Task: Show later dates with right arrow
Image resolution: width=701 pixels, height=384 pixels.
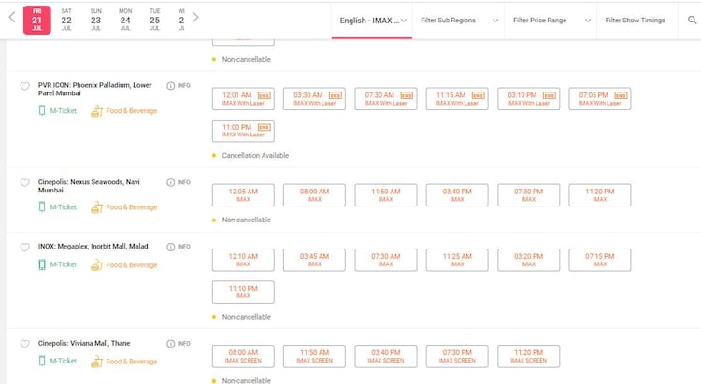Action: tap(195, 18)
